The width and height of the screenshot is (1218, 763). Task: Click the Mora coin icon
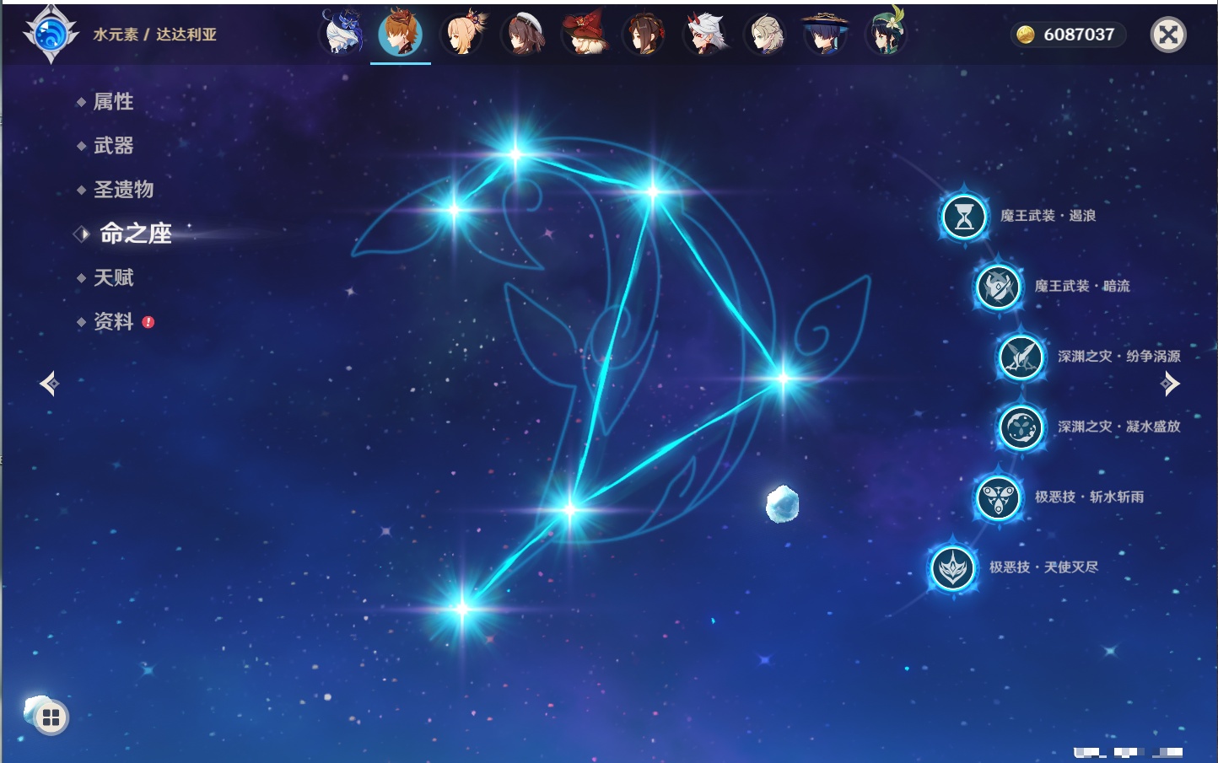[1026, 35]
